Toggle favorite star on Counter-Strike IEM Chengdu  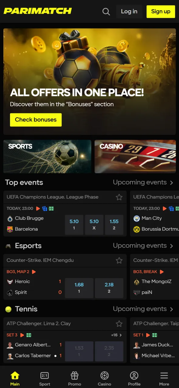[119, 260]
